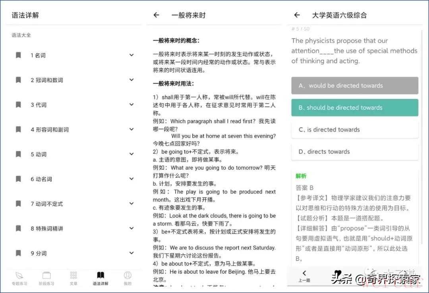Image resolution: width=429 pixels, height=293 pixels.
Task: Click the 6 动名词 bookmark icon
Action: pyautogui.click(x=18, y=179)
